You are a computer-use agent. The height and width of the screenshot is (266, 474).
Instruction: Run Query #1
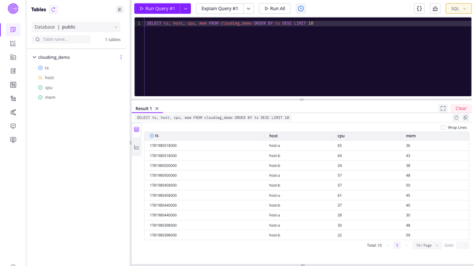(157, 8)
